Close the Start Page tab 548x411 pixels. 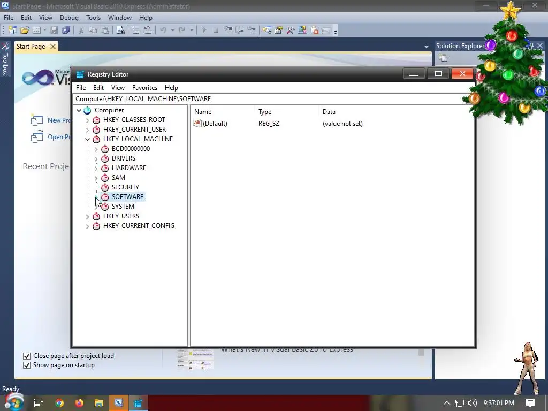tap(53, 47)
